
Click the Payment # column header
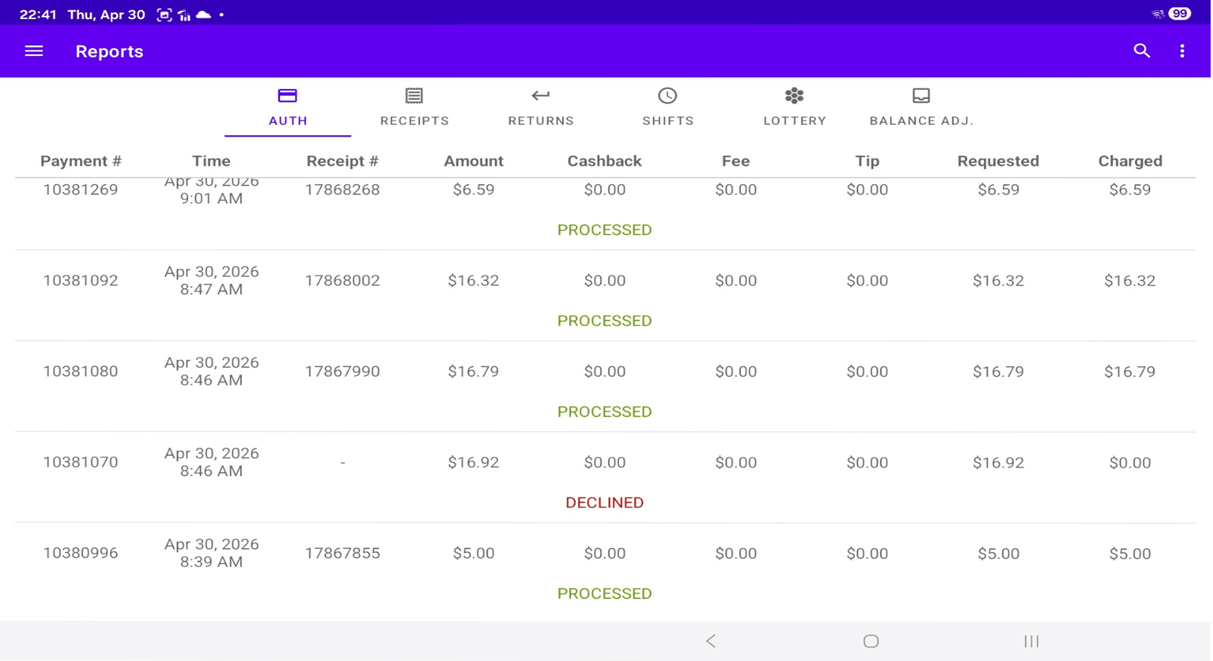81,162
